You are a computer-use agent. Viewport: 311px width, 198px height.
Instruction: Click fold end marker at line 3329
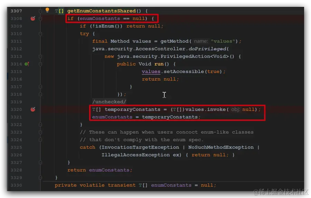40,178
